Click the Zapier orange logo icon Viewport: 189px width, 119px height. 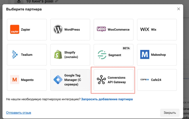click(x=14, y=29)
